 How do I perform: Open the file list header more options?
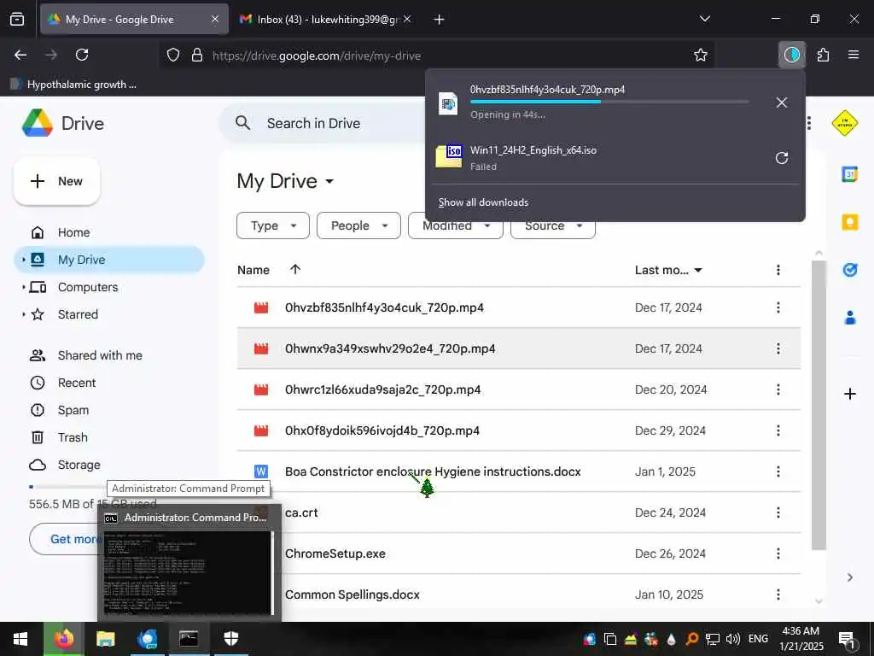pos(778,270)
